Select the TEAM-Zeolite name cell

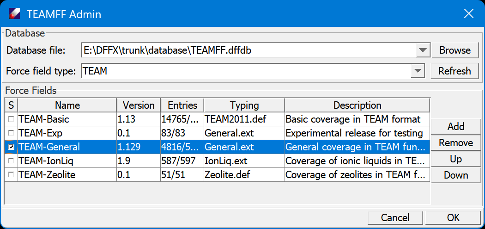[67, 175]
